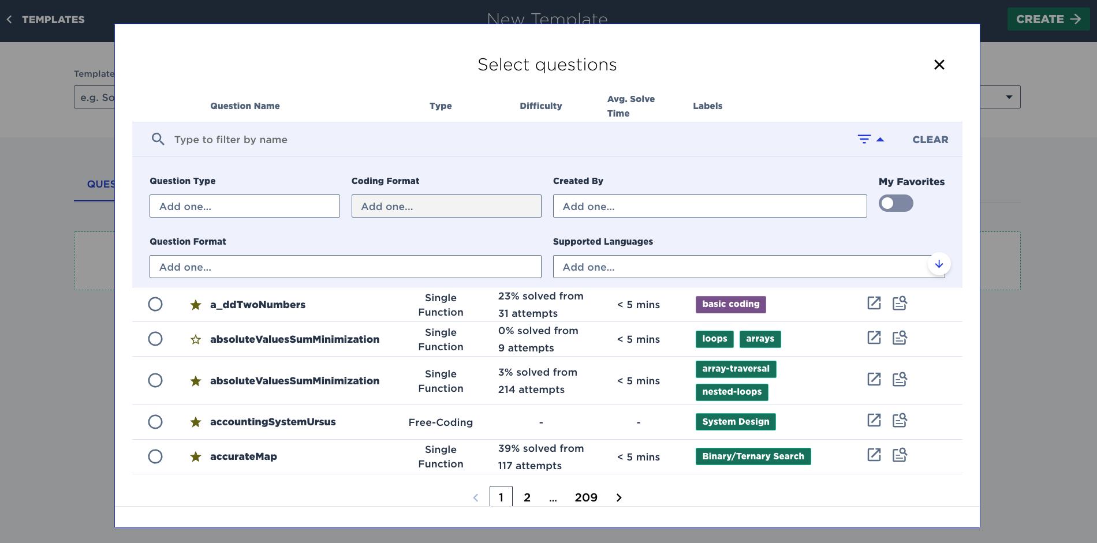Jump to page 209

[585, 497]
